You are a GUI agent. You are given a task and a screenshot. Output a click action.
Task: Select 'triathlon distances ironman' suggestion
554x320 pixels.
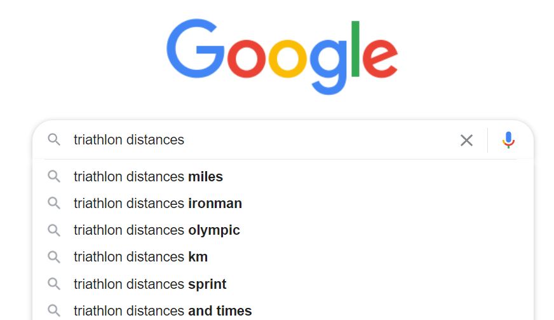283,203
